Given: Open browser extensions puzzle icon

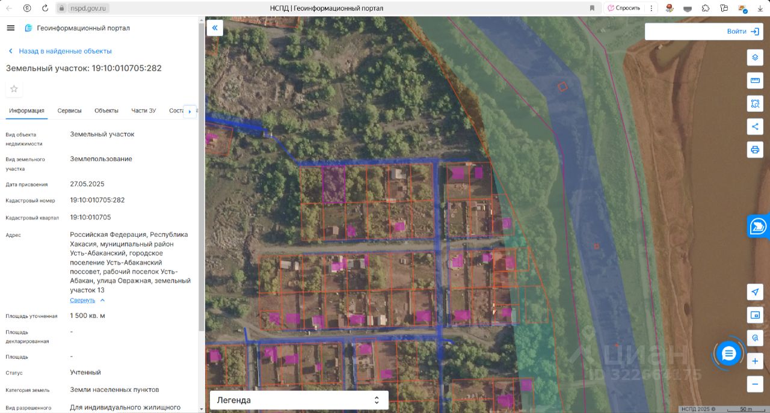Looking at the screenshot, I should (x=706, y=8).
